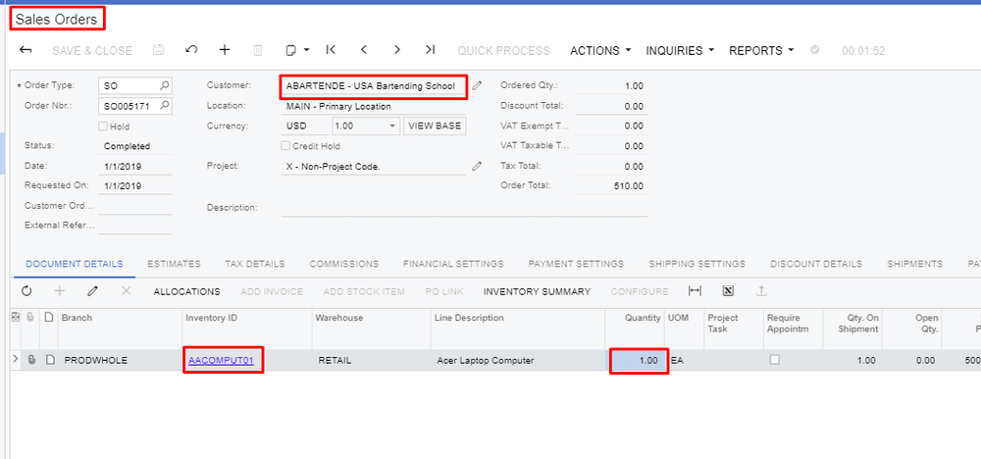Open the SHIPMENTS tab

pyautogui.click(x=914, y=264)
